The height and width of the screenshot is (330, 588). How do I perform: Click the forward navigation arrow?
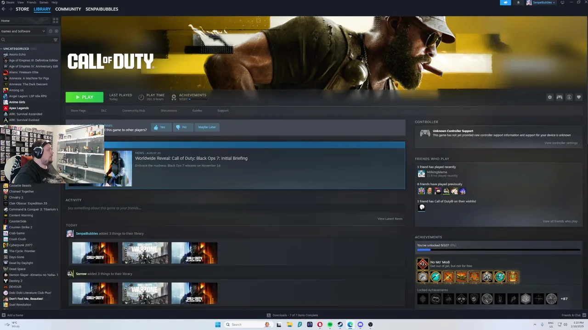pos(10,9)
